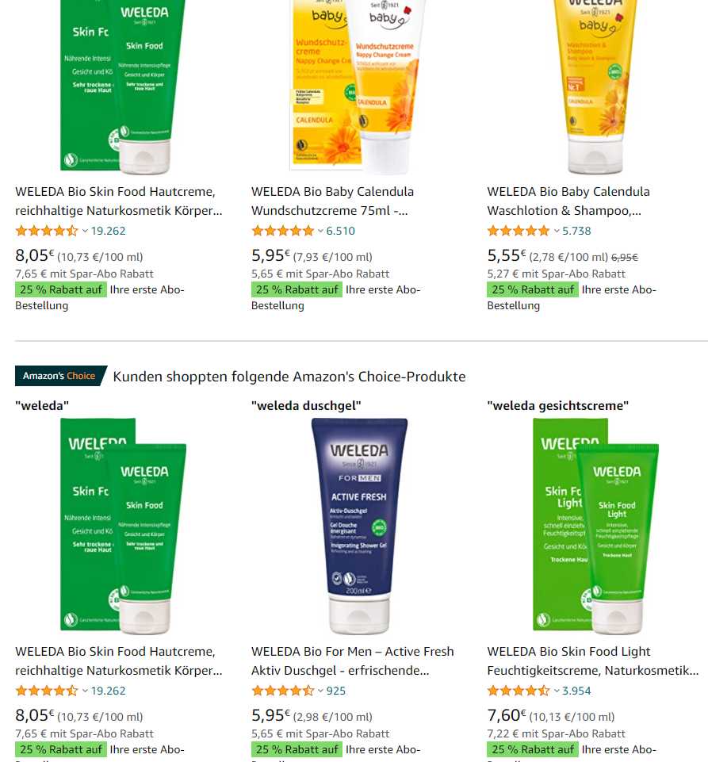The image size is (708, 762).
Task: Expand rating chevron next to 925 reviews
Action: click(x=321, y=691)
